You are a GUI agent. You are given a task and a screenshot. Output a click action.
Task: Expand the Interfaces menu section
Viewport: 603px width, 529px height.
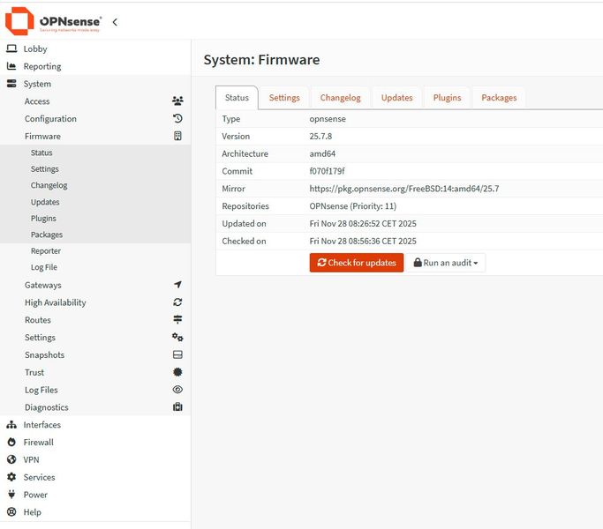pos(95,424)
